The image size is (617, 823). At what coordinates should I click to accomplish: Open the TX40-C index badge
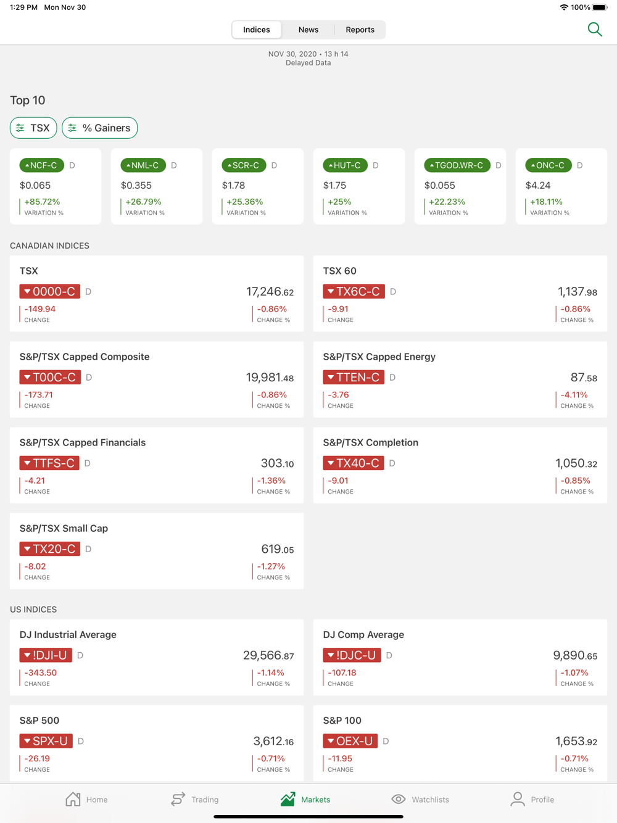coord(354,463)
